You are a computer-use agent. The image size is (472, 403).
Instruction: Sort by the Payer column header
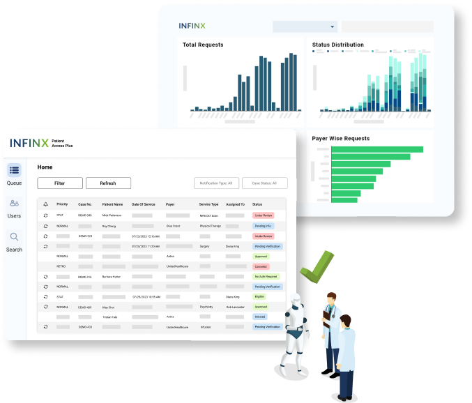click(x=170, y=204)
